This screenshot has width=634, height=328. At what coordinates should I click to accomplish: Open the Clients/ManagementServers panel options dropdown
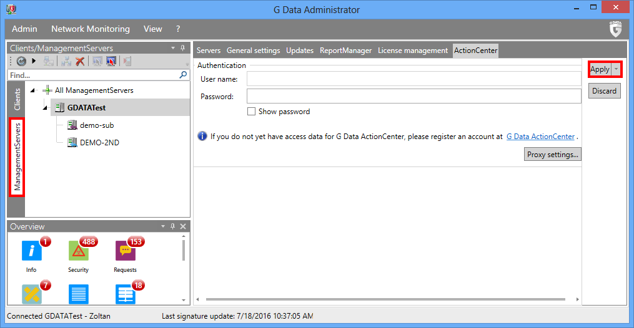(173, 48)
